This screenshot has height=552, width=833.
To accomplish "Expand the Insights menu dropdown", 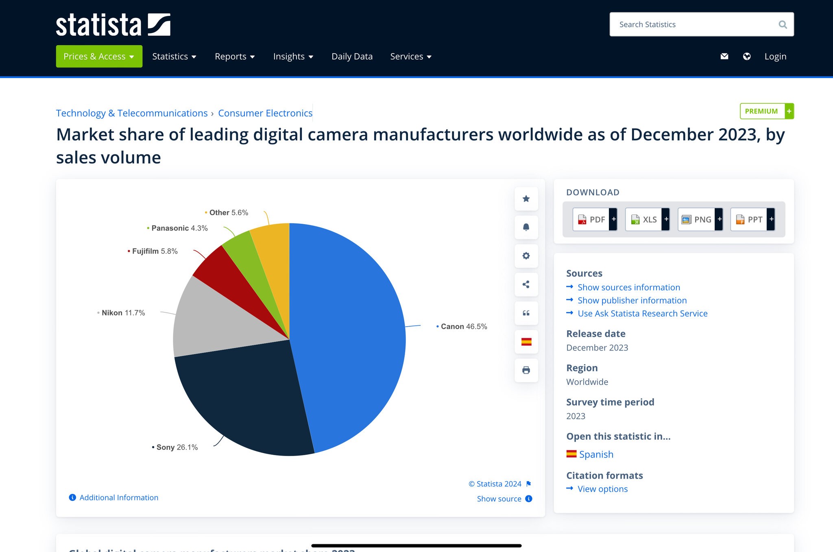I will 293,56.
